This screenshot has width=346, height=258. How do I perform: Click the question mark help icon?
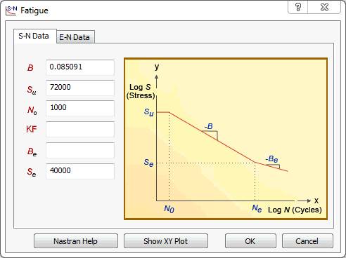298,7
